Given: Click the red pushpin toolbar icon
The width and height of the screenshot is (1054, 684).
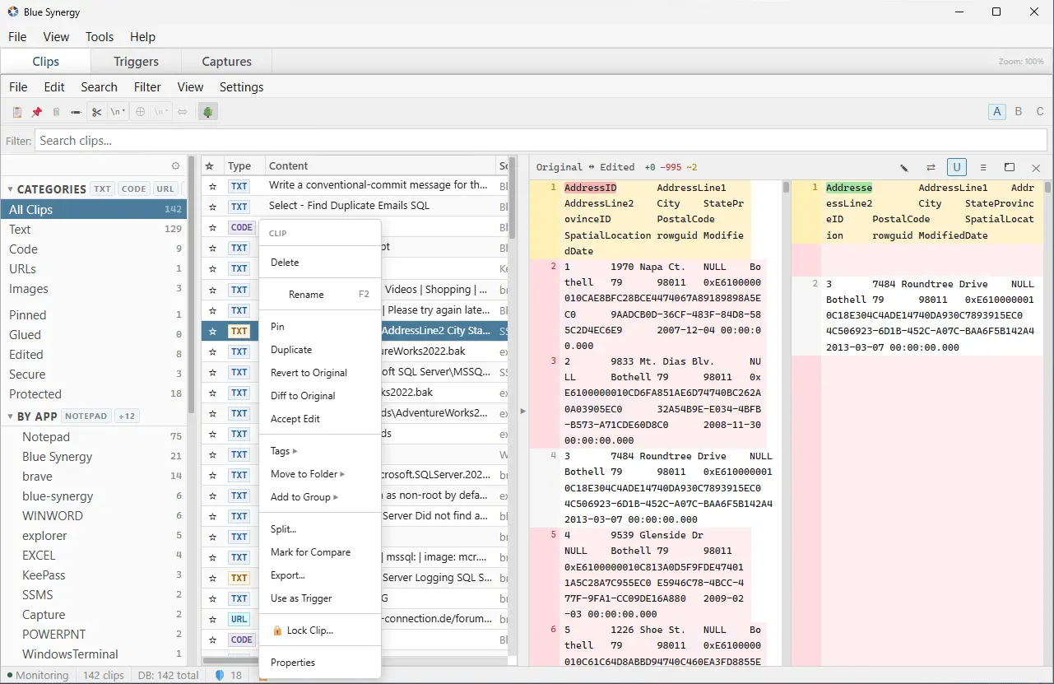Looking at the screenshot, I should point(36,112).
